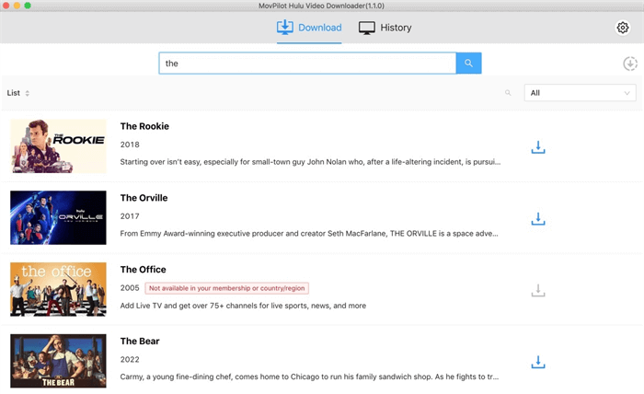Click the 'Not available in your membership' badge
Image resolution: width=644 pixels, height=394 pixels.
click(x=226, y=288)
